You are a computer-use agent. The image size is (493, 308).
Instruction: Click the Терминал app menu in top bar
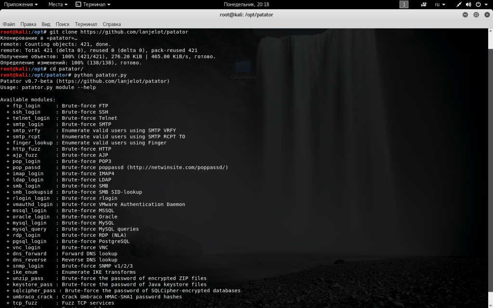[x=93, y=4]
